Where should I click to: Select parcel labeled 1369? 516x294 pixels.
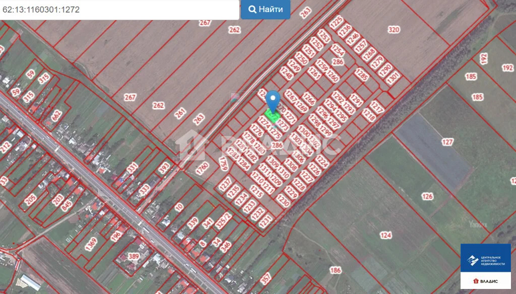point(91,244)
